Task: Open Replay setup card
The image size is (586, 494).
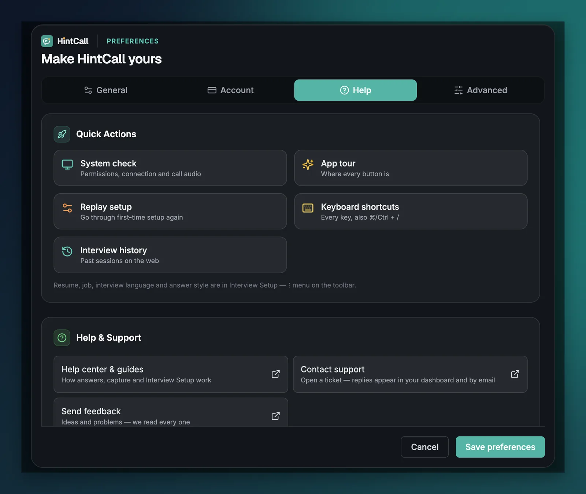Action: click(x=170, y=212)
